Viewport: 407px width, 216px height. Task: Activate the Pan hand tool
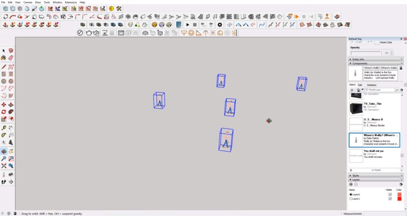coord(11,151)
